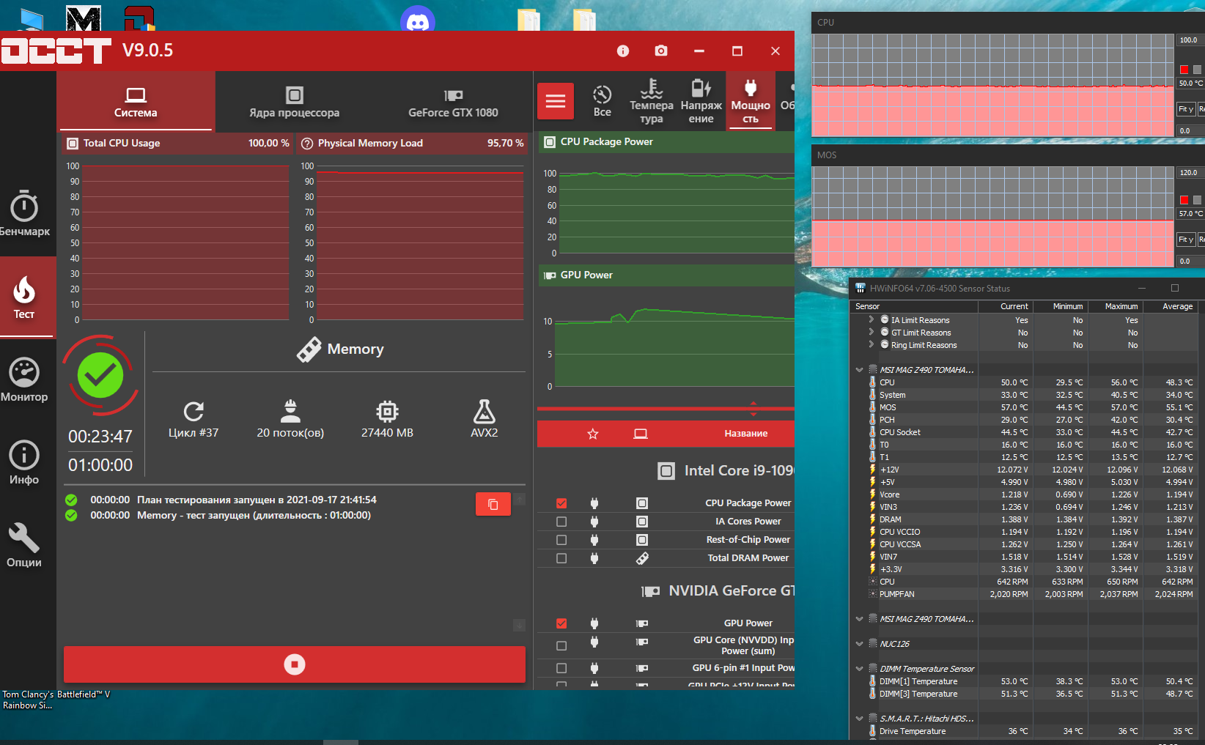Click the red color swatch in CPU graph window
The height and width of the screenshot is (745, 1205).
coord(1184,70)
